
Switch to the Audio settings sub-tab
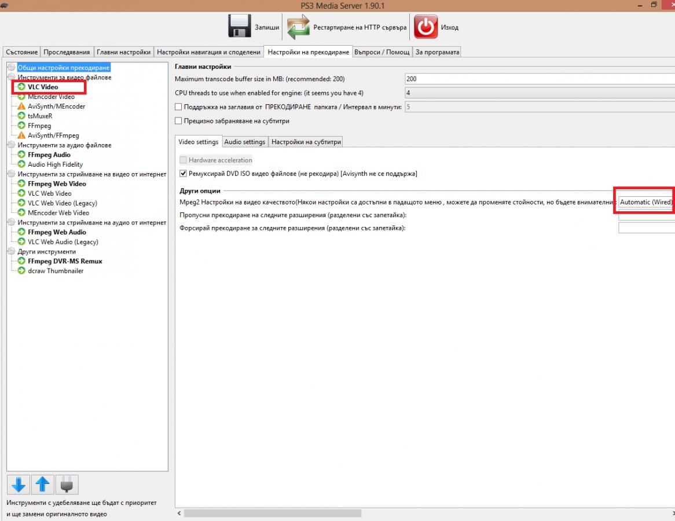click(x=244, y=142)
